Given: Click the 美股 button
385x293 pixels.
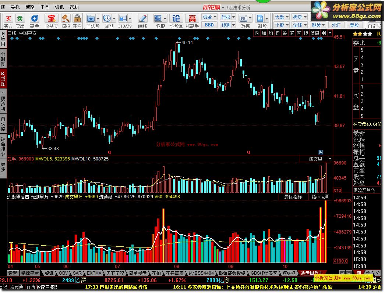Looking at the screenshot, I should pyautogui.click(x=354, y=25).
